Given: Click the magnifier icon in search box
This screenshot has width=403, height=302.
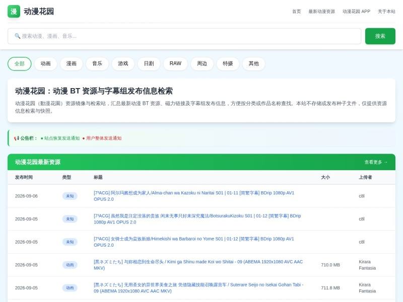Looking at the screenshot, I should [x=17, y=36].
